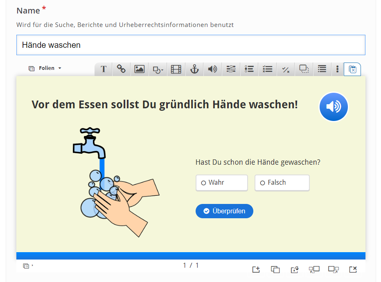Click the blue slide progress bar
This screenshot has height=282, width=381.
click(x=191, y=256)
